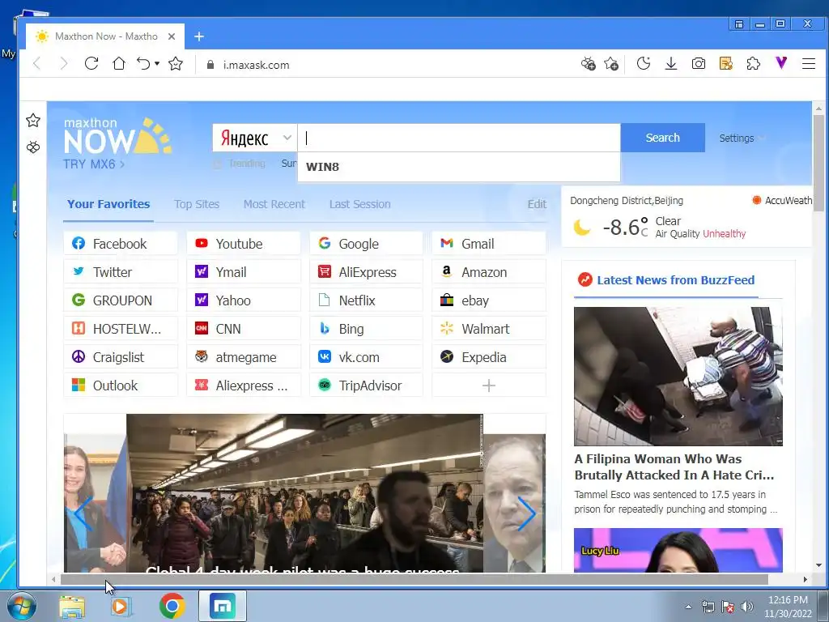Open the Bing favorite
This screenshot has width=829, height=622.
(367, 329)
